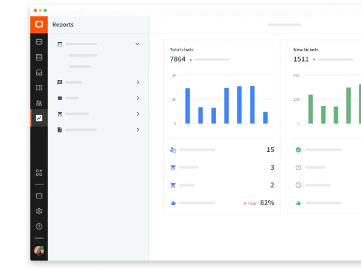Open the Team people icon in sidebar
The width and height of the screenshot is (361, 271).
[39, 103]
